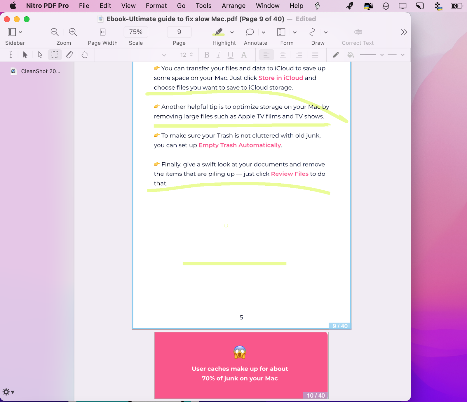Align text center
This screenshot has width=467, height=402.
pyautogui.click(x=283, y=55)
